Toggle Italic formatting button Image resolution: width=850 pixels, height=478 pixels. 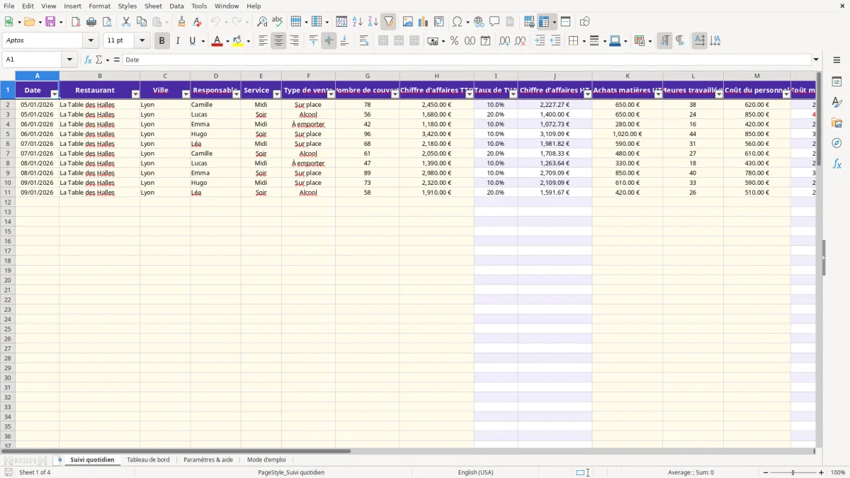[177, 41]
